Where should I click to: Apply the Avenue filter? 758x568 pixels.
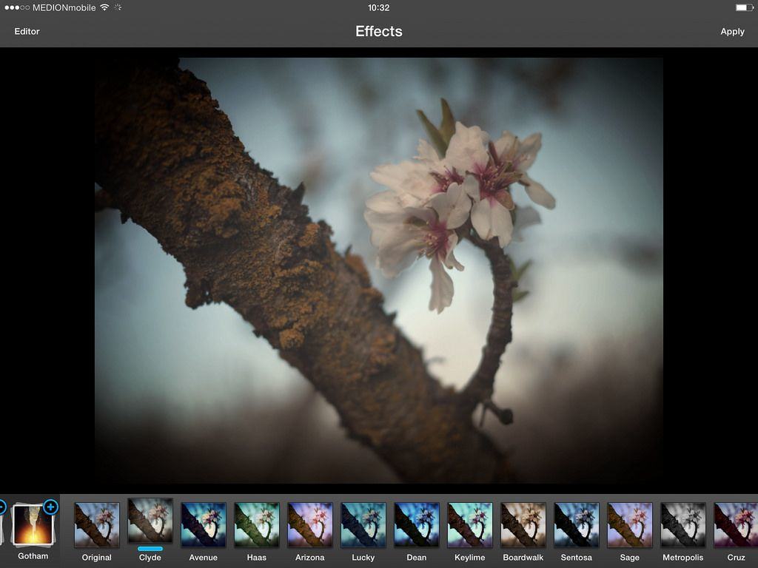click(x=204, y=525)
